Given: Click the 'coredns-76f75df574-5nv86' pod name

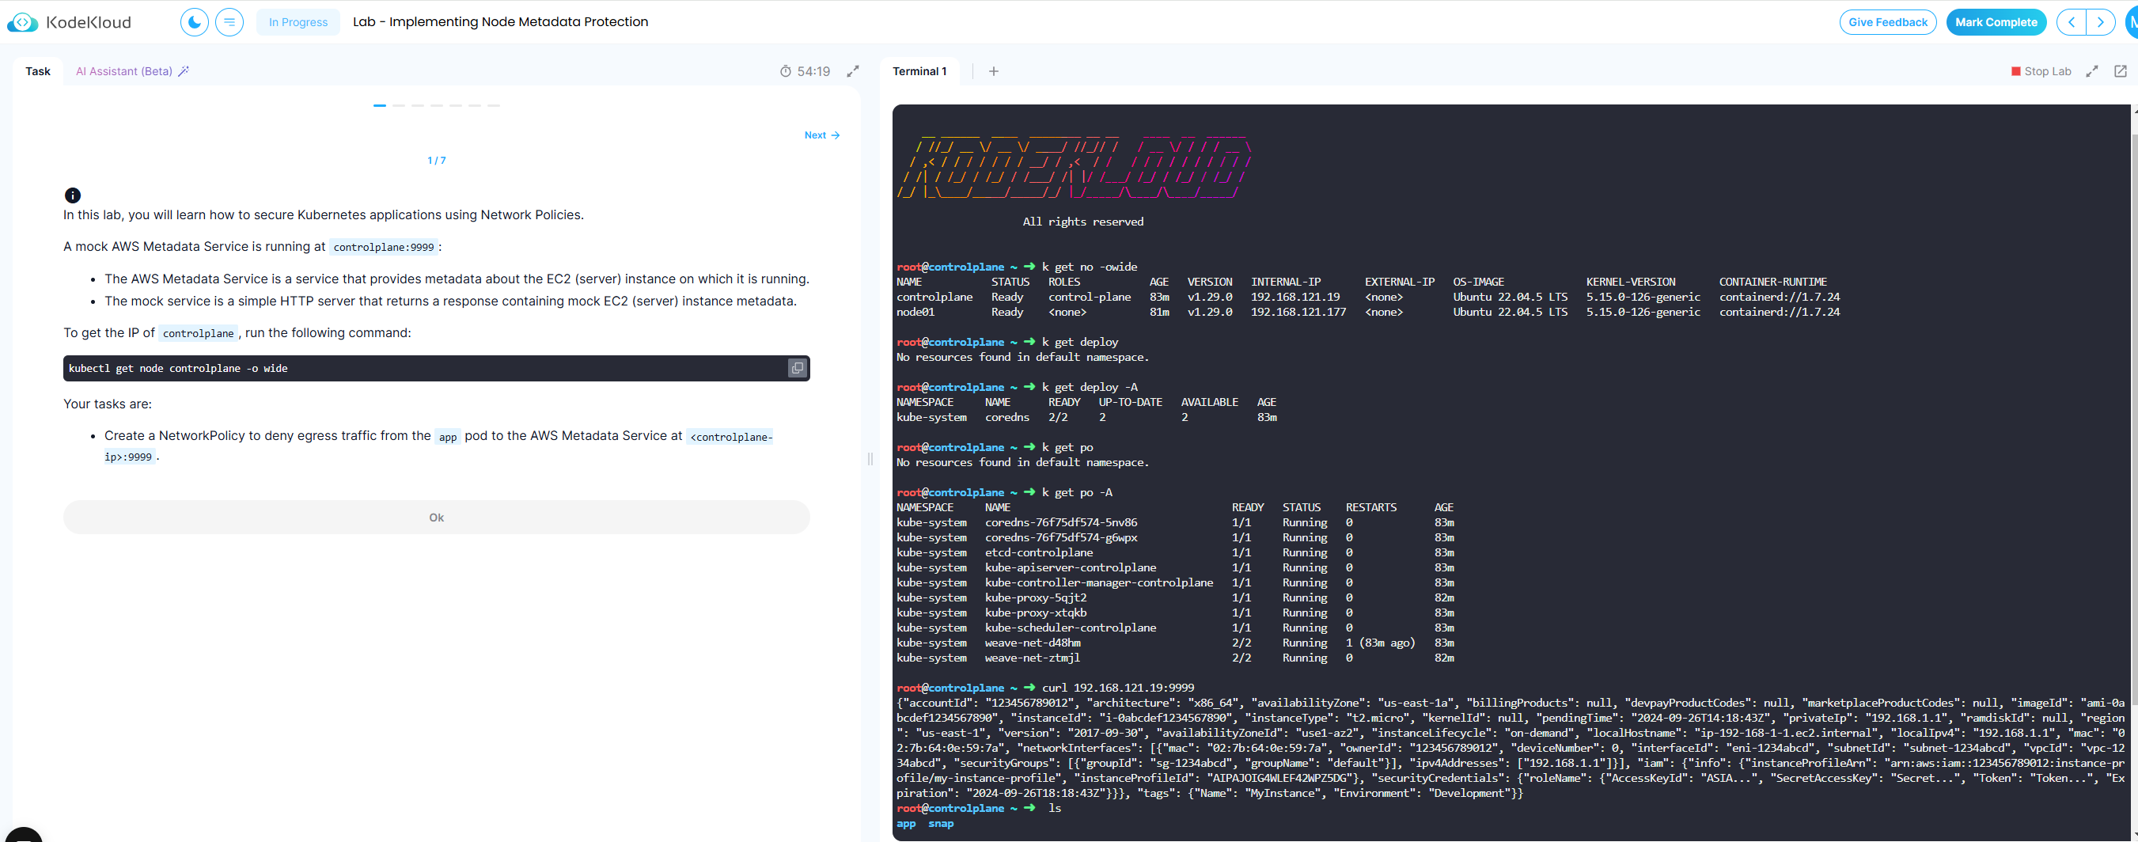Looking at the screenshot, I should (x=1062, y=522).
